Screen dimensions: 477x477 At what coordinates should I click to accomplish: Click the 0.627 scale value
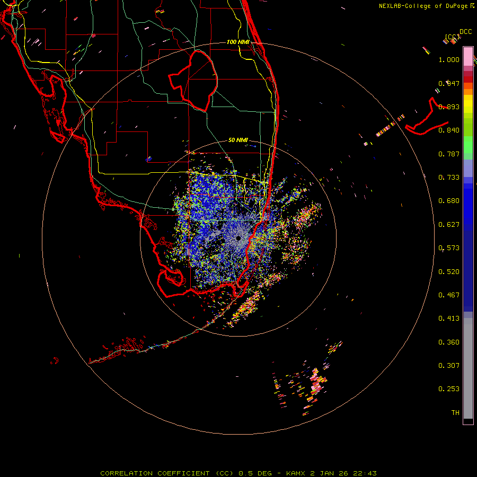click(449, 225)
